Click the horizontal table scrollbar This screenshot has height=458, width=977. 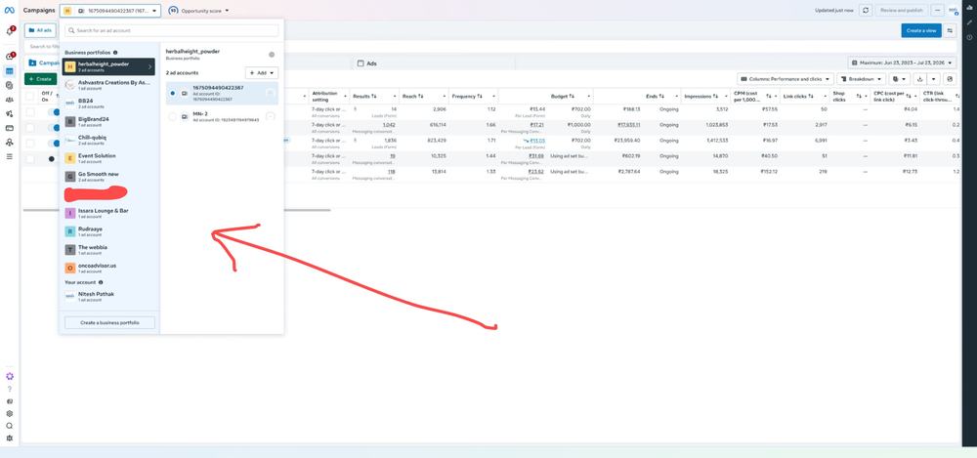177,210
